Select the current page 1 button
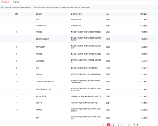The width and height of the screenshot is (158, 126). coord(109,125)
